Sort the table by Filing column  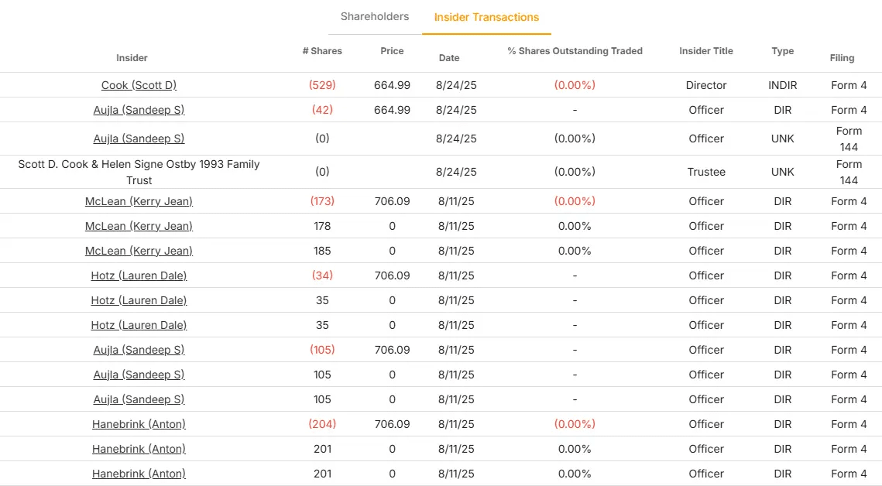842,57
